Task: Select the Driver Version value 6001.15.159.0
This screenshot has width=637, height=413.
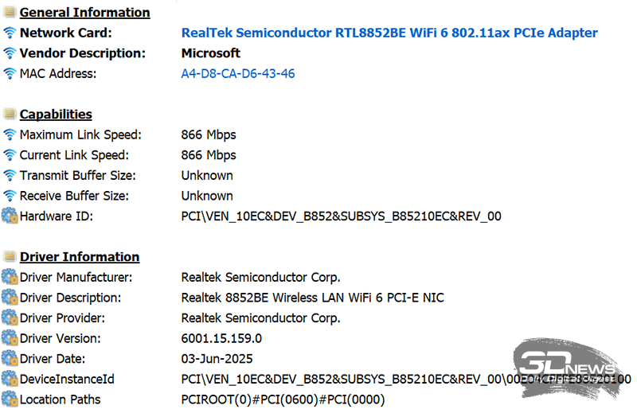Action: pyautogui.click(x=221, y=338)
